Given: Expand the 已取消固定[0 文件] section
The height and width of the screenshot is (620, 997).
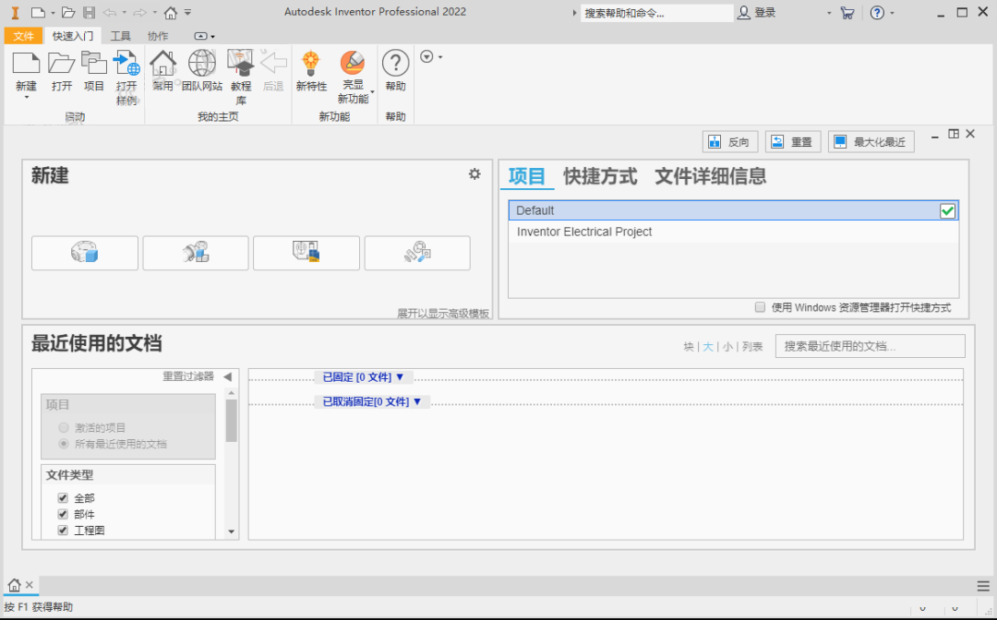Looking at the screenshot, I should tap(373, 401).
